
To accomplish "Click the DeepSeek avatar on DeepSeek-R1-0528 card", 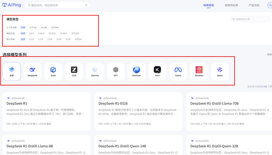I will 100,98.
